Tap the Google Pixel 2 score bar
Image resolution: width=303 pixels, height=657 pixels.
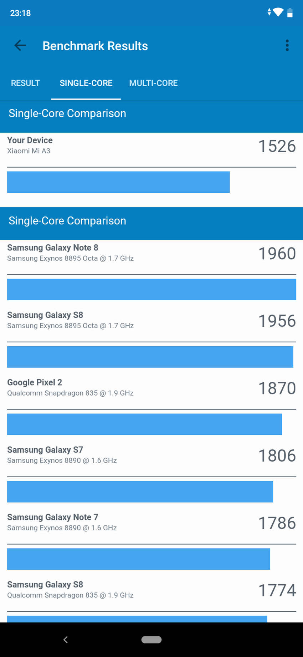(x=144, y=424)
